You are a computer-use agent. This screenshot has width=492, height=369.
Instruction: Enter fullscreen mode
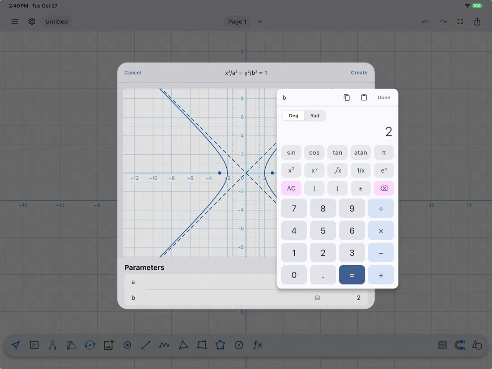[x=460, y=21]
